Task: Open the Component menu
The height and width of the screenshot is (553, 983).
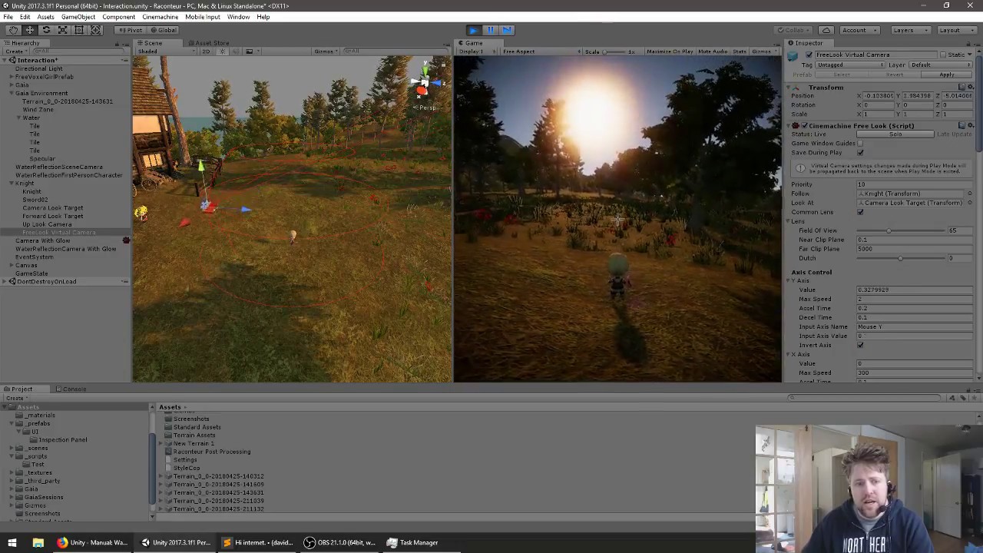Action: point(118,17)
